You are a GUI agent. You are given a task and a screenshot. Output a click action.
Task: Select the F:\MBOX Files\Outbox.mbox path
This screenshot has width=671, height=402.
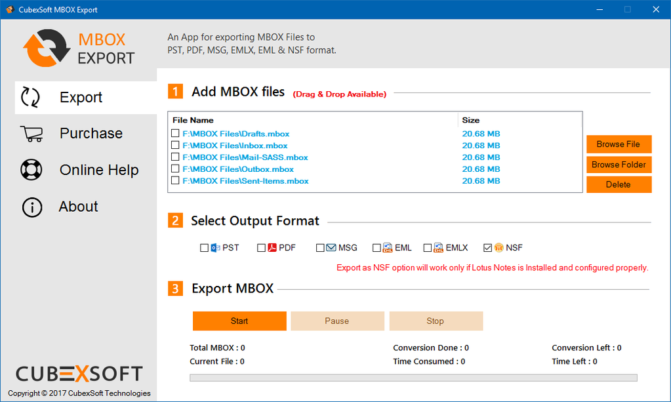click(x=238, y=169)
